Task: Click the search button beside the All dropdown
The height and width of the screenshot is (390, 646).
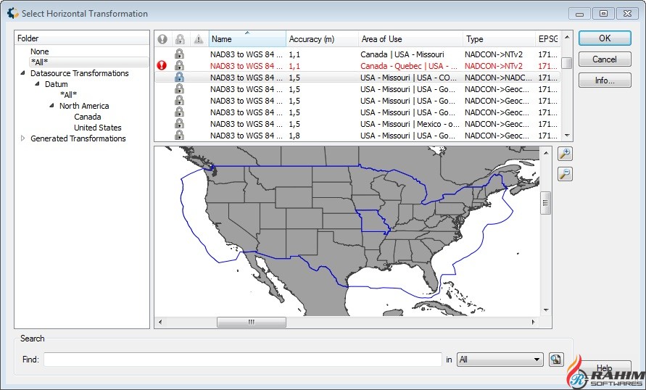Action: (x=556, y=360)
